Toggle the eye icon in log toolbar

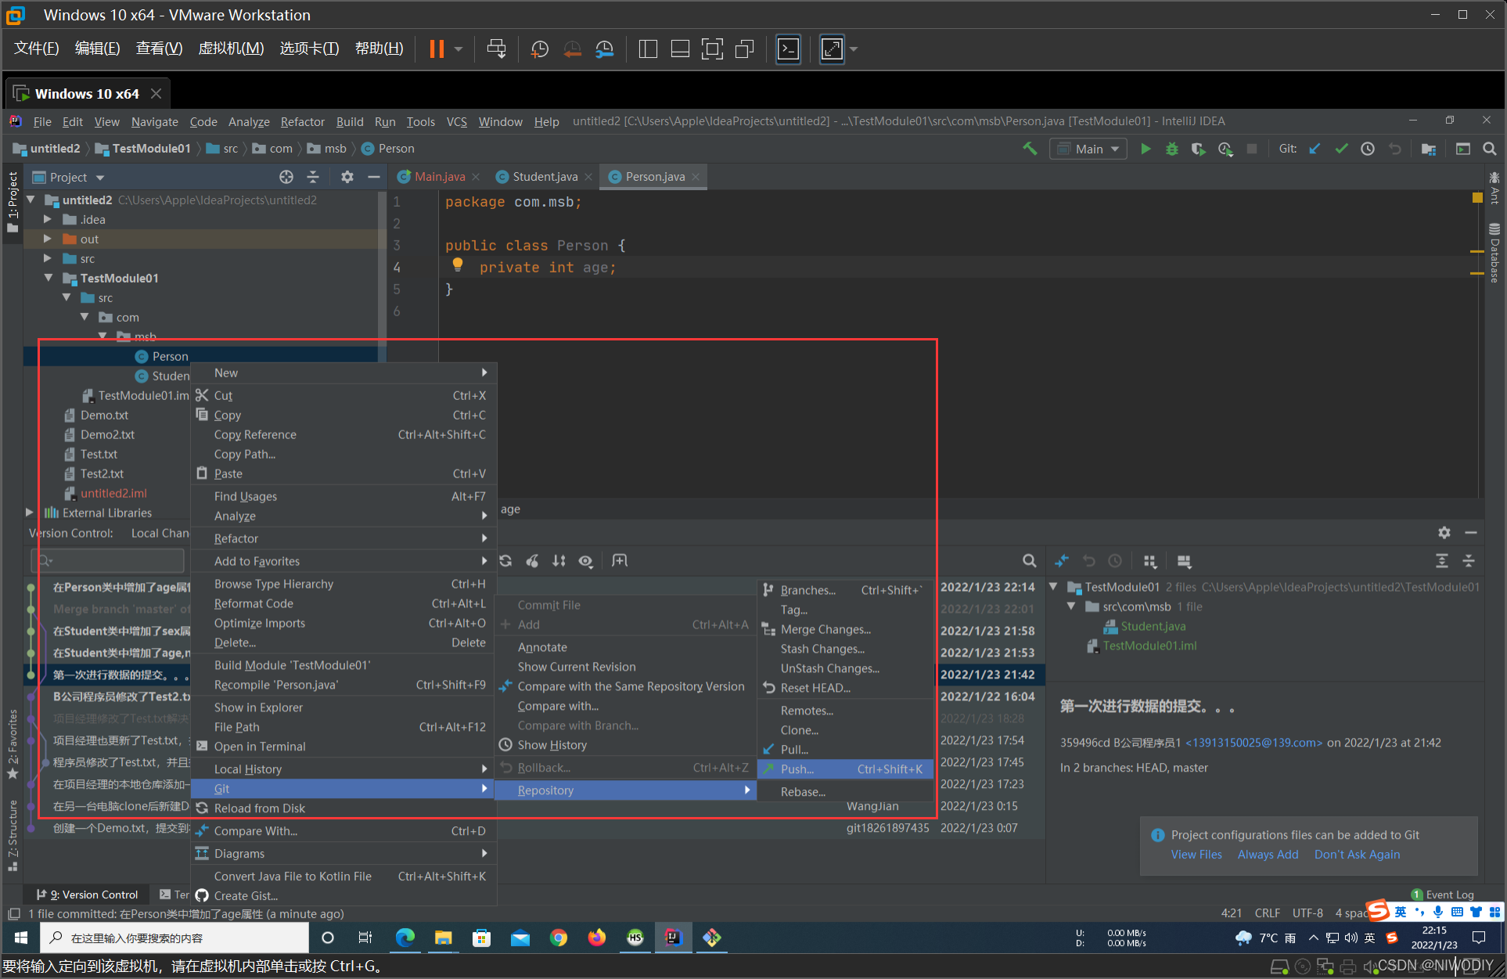(585, 561)
